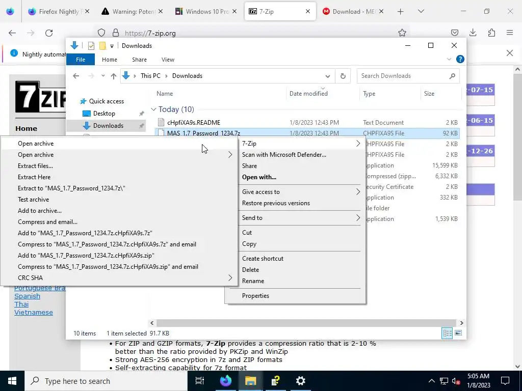Open the File tab in Explorer
The height and width of the screenshot is (391, 522).
(81, 60)
